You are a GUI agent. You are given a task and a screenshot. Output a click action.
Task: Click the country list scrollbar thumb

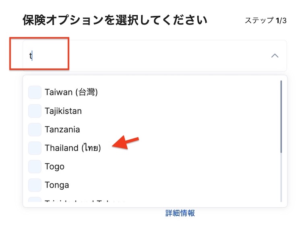click(x=281, y=117)
